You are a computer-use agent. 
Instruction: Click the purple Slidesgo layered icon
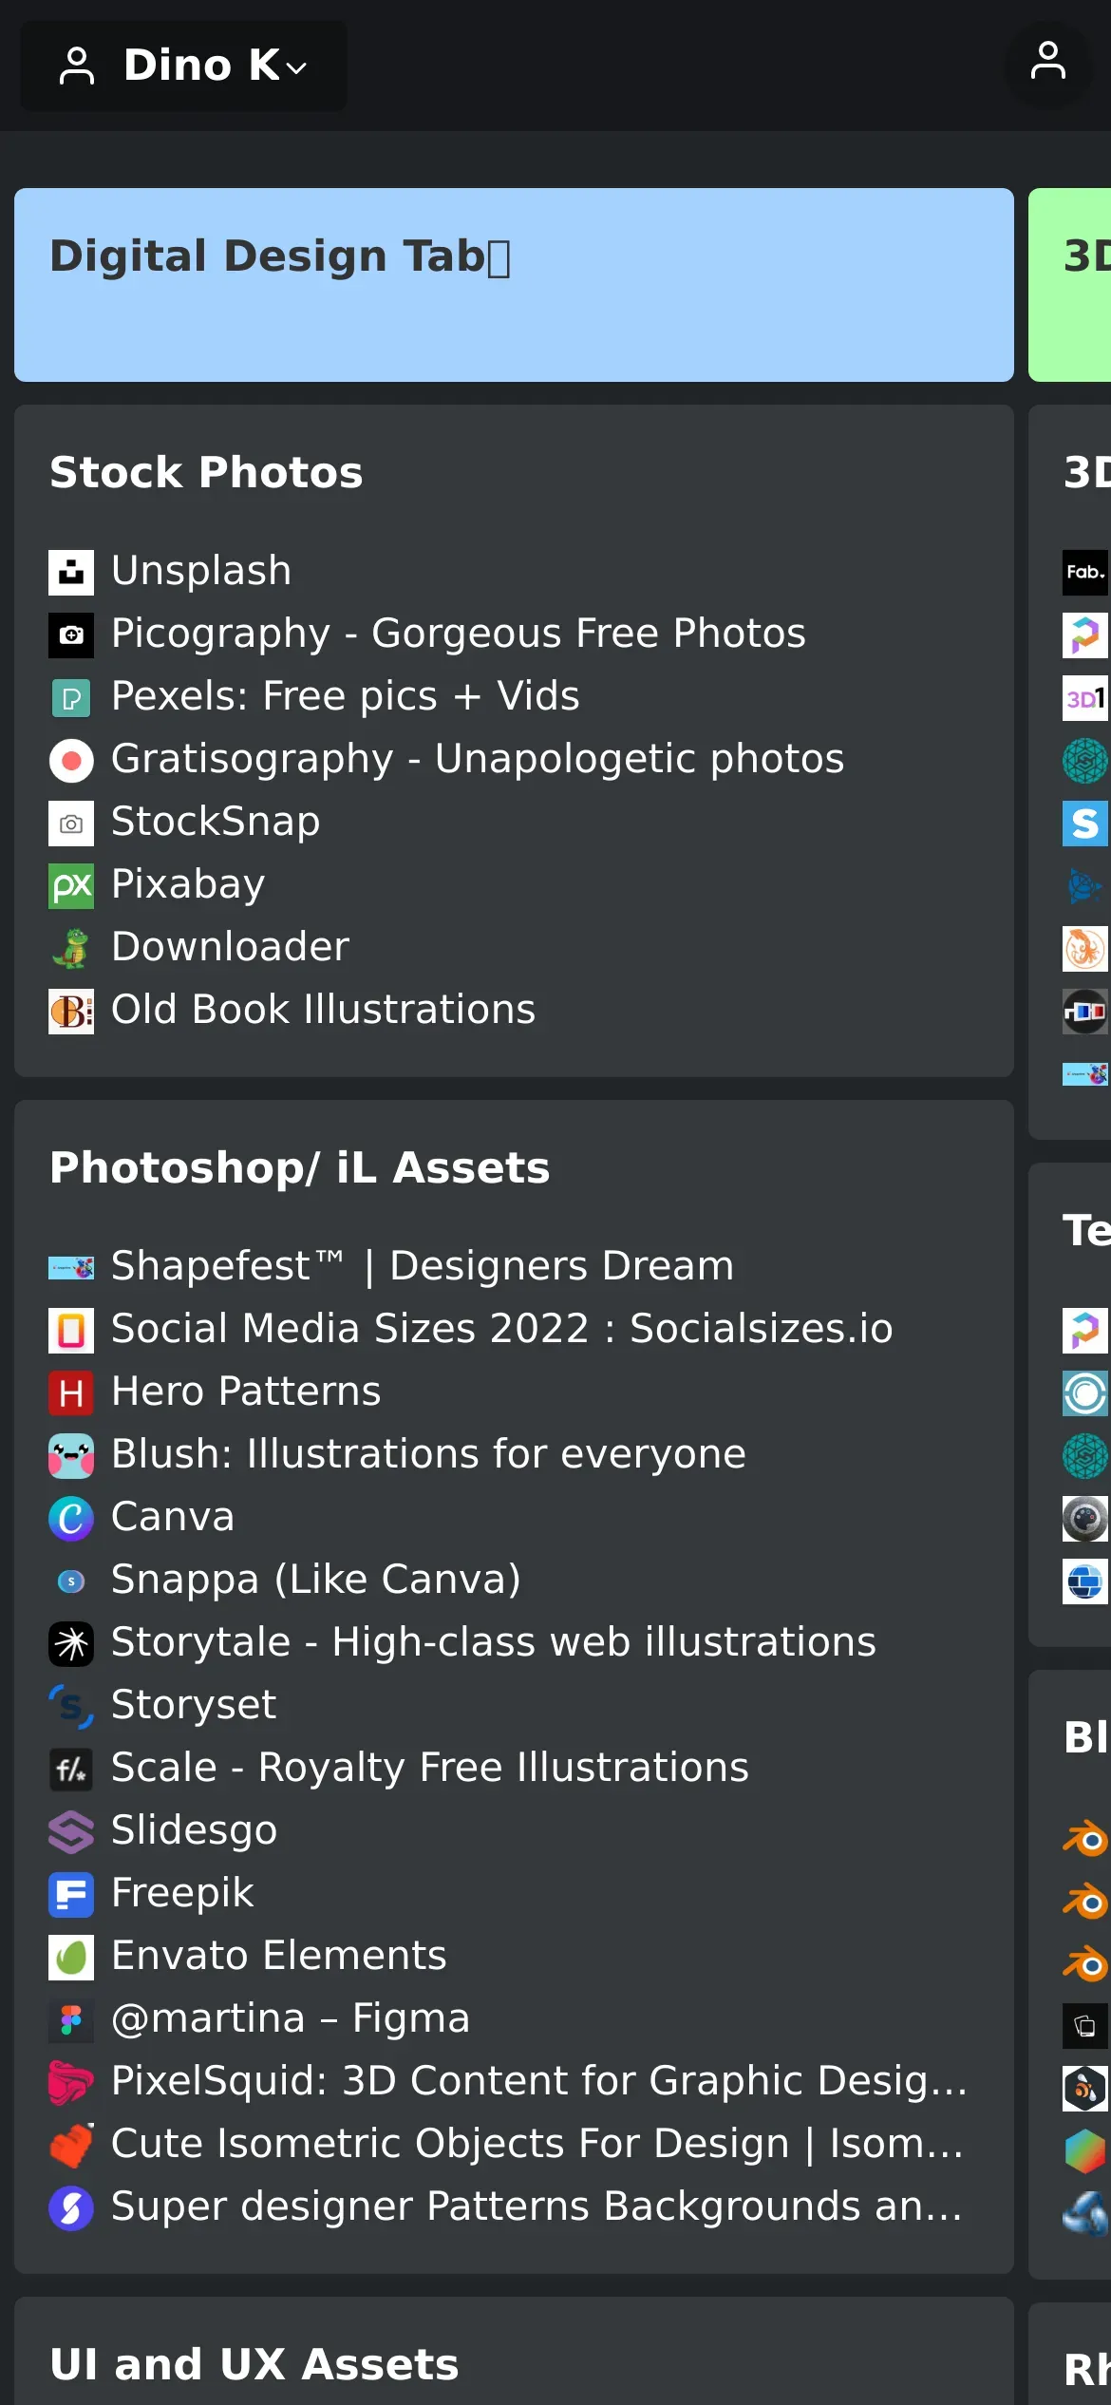coord(71,1831)
